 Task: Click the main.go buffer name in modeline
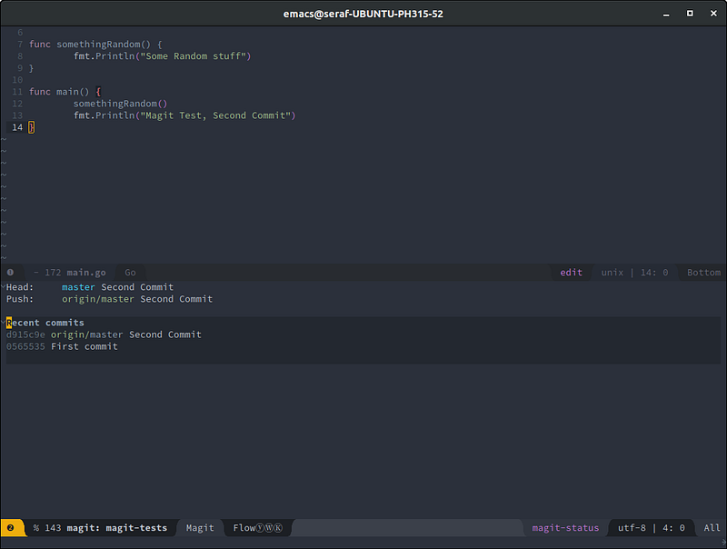pos(86,272)
